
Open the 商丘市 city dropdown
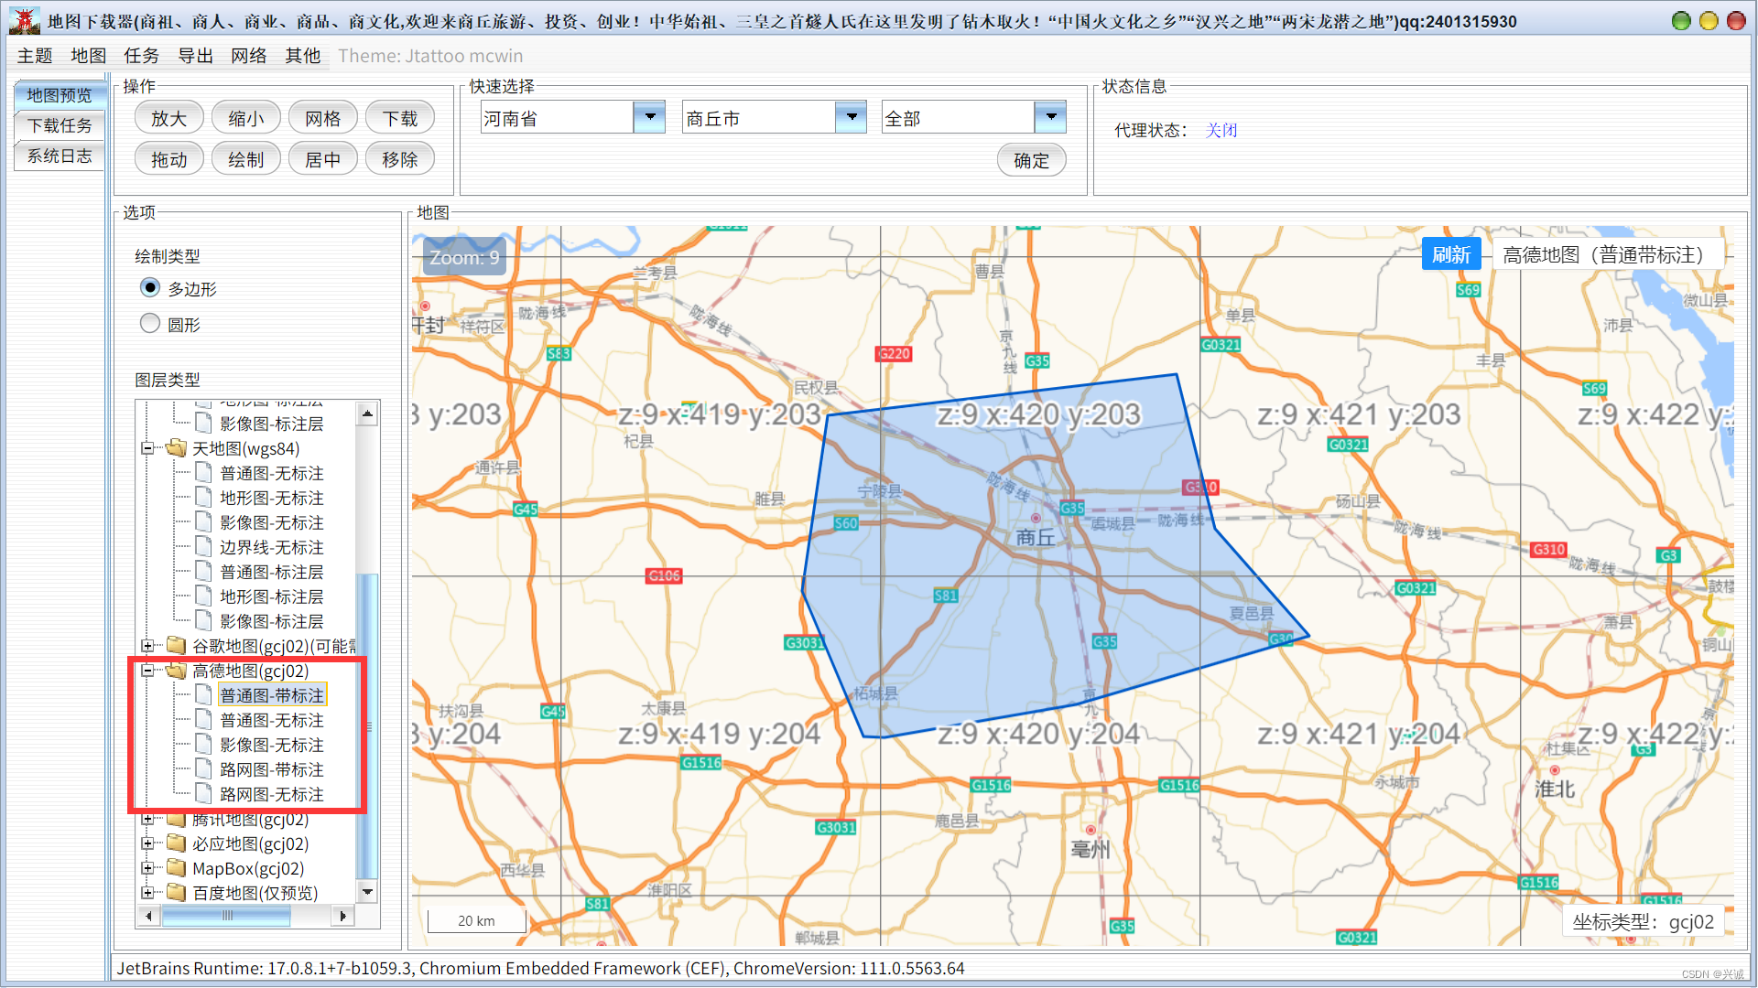pos(851,117)
